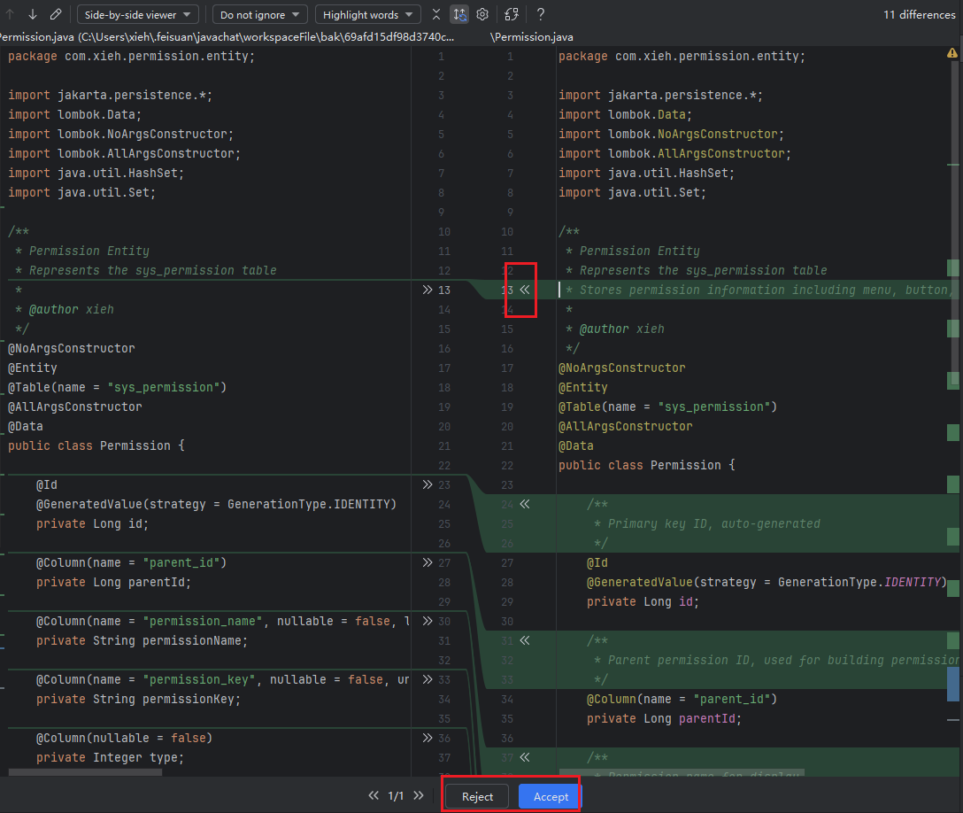Revert right change at line 13 arrow
Viewport: 963px width, 813px height.
(x=525, y=290)
